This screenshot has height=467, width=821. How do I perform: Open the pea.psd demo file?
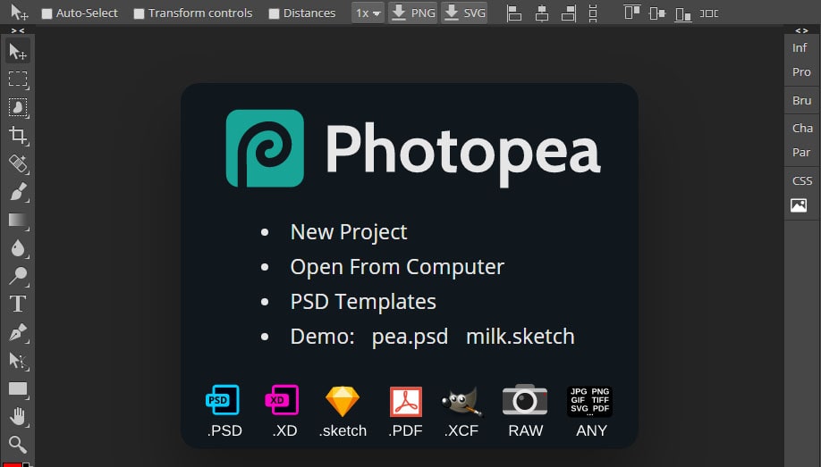(410, 337)
